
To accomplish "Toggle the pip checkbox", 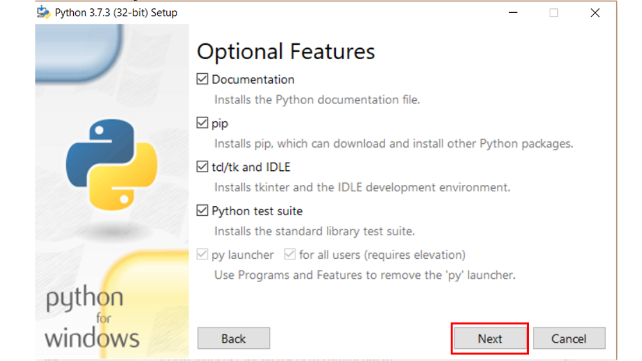I will (x=203, y=123).
